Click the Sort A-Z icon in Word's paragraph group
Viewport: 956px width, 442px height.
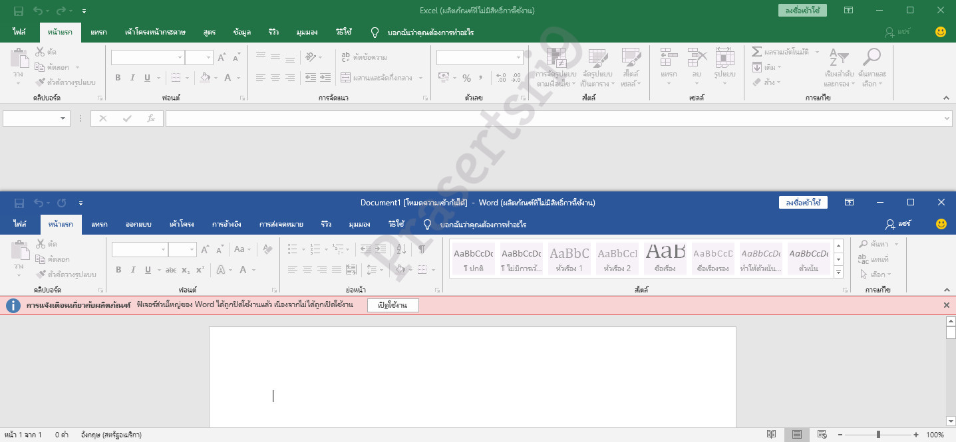401,249
